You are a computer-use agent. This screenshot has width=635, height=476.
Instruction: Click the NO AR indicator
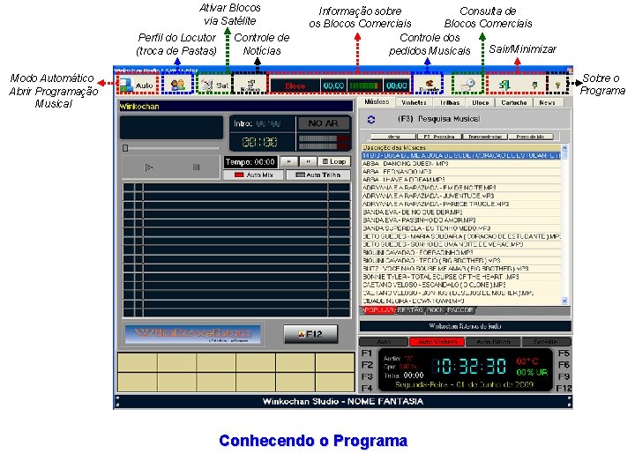(x=323, y=123)
